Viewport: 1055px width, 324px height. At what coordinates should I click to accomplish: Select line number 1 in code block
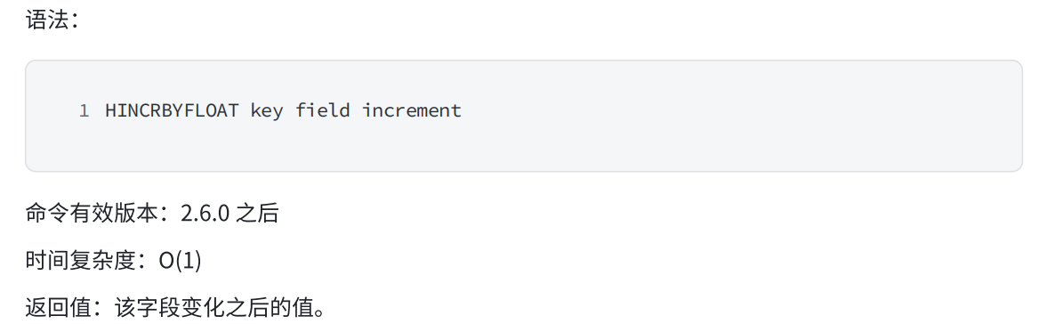click(85, 110)
